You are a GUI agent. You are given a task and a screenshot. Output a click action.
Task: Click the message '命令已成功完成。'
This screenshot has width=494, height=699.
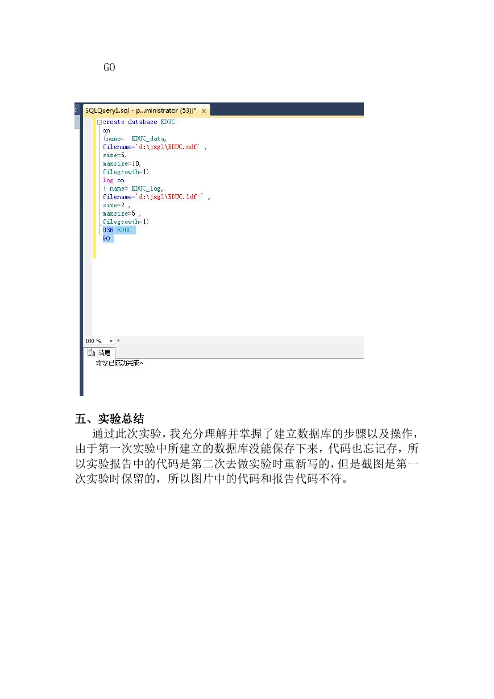tap(119, 363)
